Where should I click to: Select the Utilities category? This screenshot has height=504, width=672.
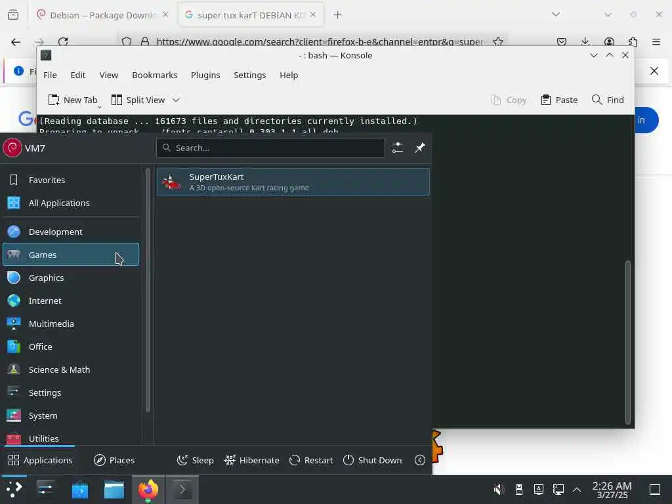point(71,438)
